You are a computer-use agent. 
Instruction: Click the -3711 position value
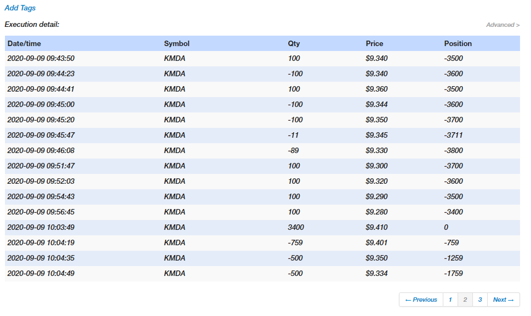(x=454, y=135)
